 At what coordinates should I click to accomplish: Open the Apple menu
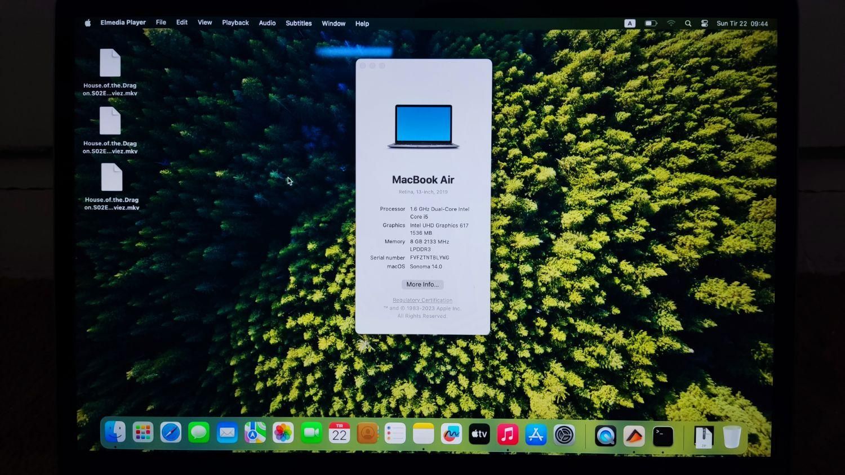[x=87, y=23]
